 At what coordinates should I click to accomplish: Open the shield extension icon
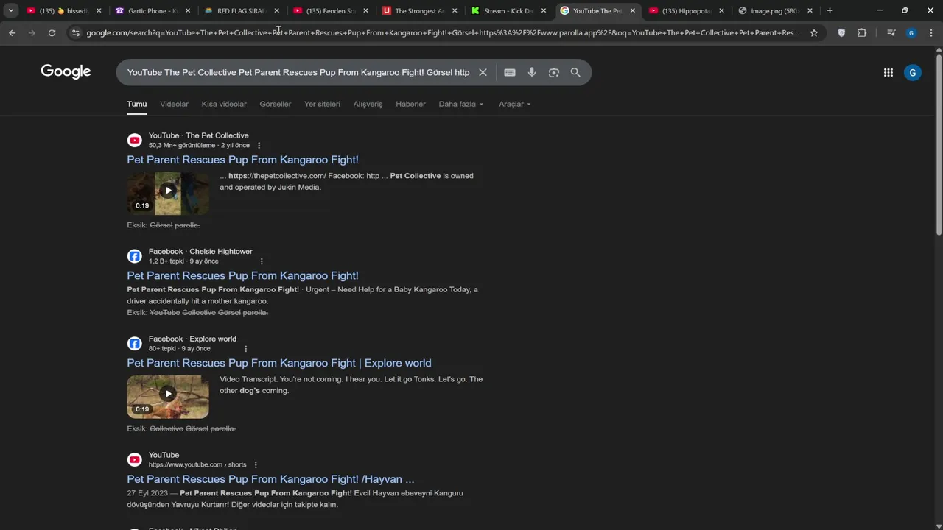[842, 32]
